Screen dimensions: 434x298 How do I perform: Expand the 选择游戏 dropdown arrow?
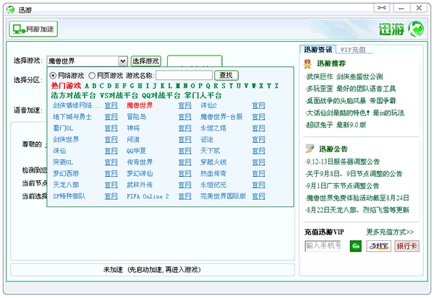coord(123,61)
